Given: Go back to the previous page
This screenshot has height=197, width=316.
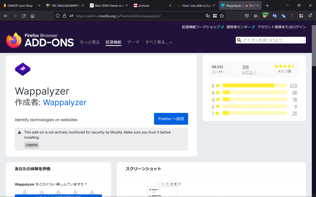Looking at the screenshot, I should pos(6,16).
